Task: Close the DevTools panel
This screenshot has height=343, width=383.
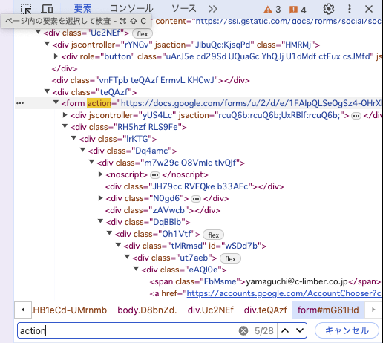Action: pyautogui.click(x=369, y=9)
